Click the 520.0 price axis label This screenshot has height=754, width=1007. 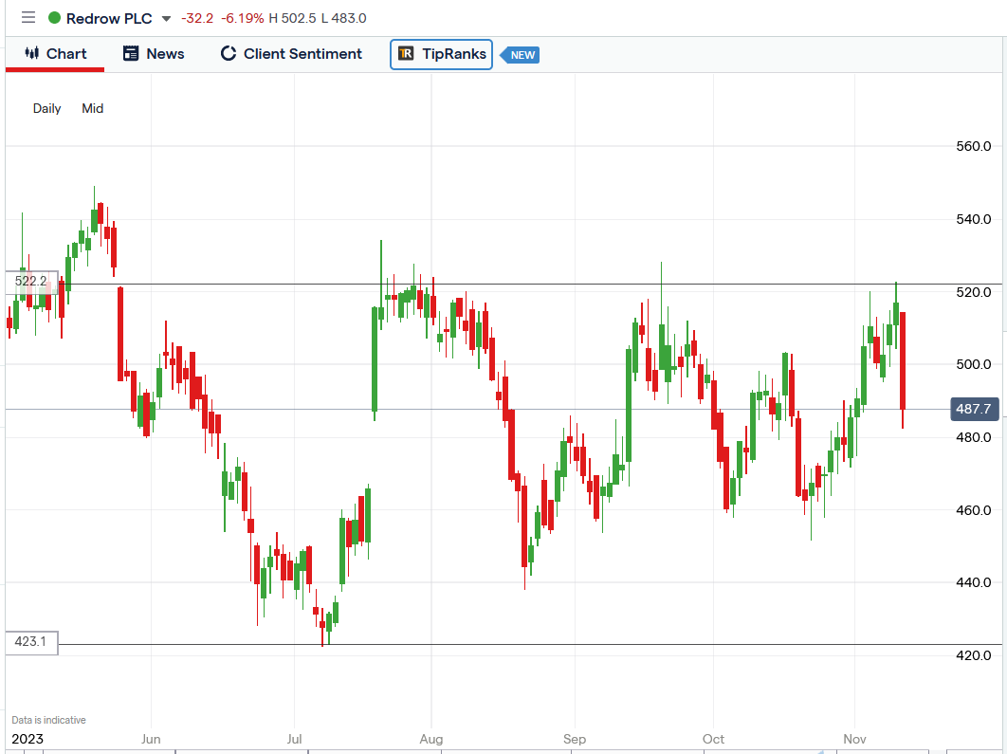pyautogui.click(x=974, y=292)
